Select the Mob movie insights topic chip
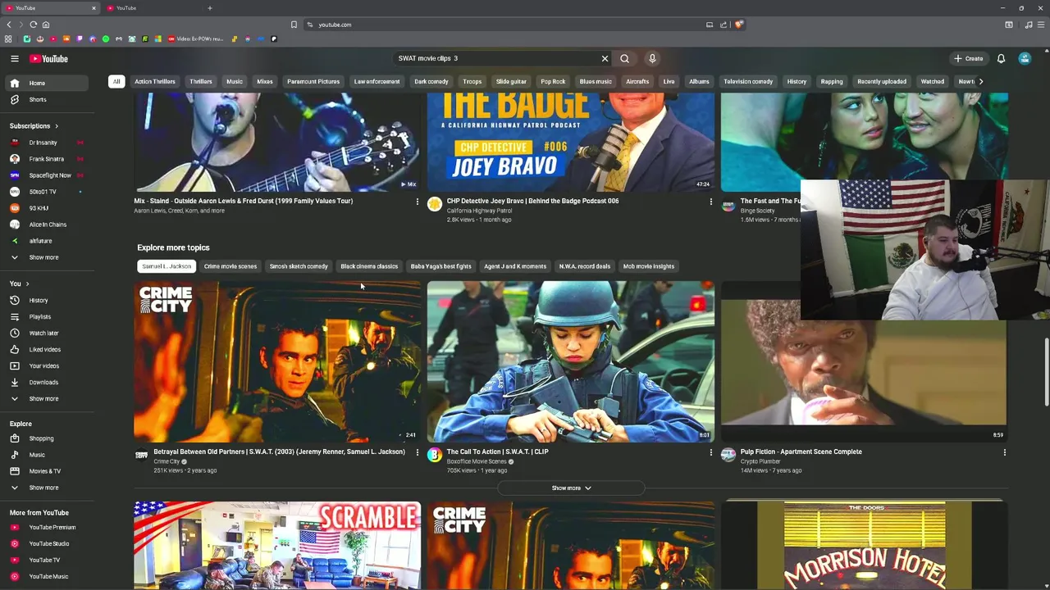Image resolution: width=1050 pixels, height=590 pixels. tap(648, 266)
